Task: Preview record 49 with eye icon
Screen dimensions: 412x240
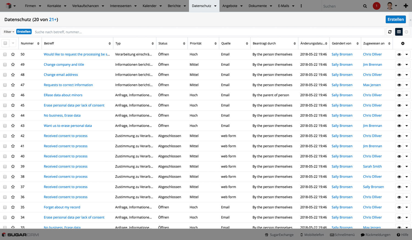Action: (x=399, y=65)
